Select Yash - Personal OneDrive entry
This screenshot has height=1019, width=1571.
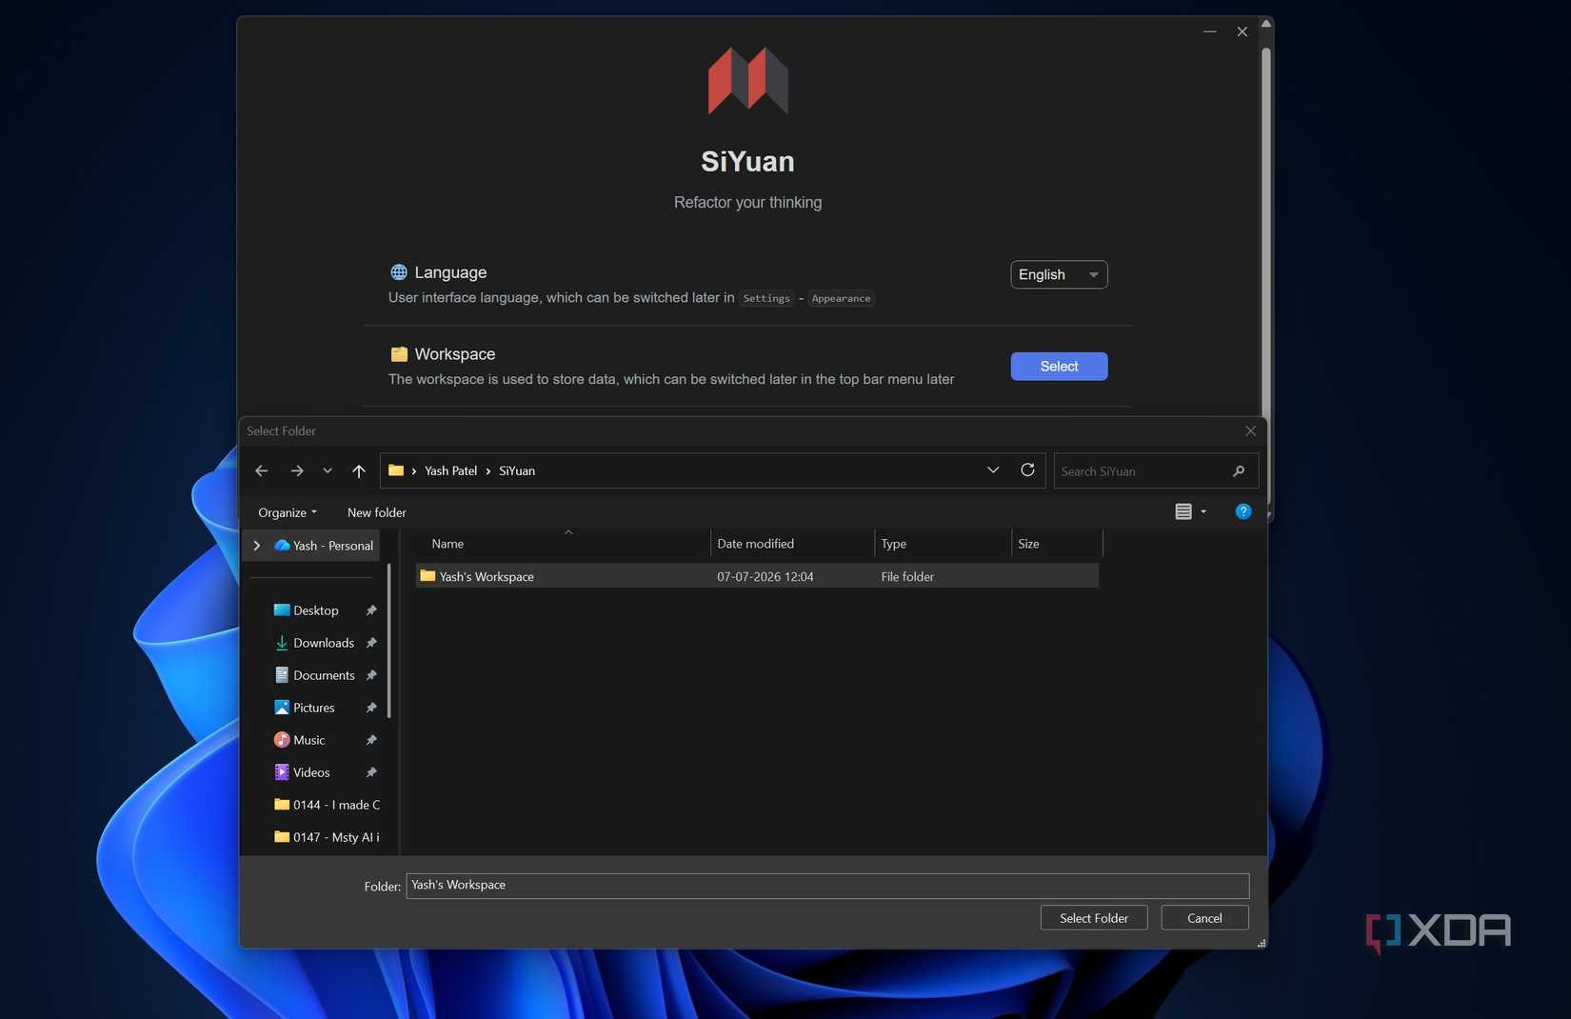(x=324, y=546)
